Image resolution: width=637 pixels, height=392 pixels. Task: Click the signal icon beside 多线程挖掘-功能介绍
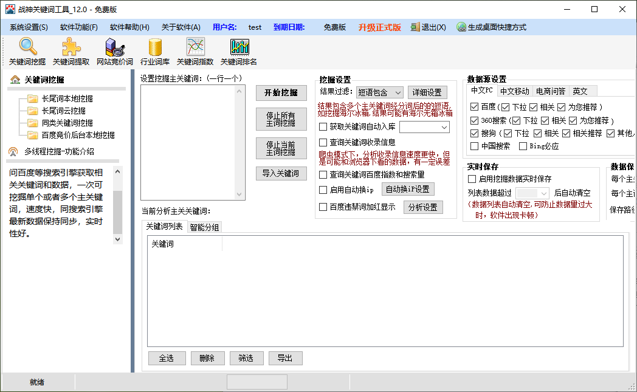(x=13, y=151)
